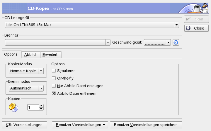This screenshot has height=131, width=211.
Task: Increase the Kopien count with up arrow
Action: tap(41, 106)
